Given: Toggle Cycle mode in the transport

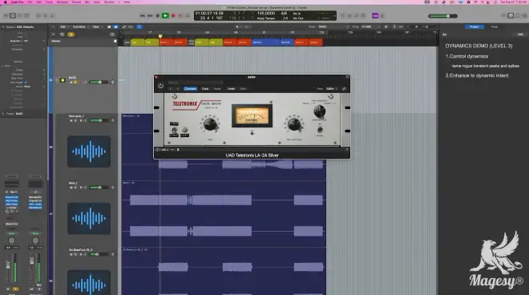Looking at the screenshot, I should tap(188, 15).
